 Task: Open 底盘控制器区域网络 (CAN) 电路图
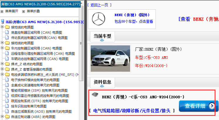[x=37, y=32]
